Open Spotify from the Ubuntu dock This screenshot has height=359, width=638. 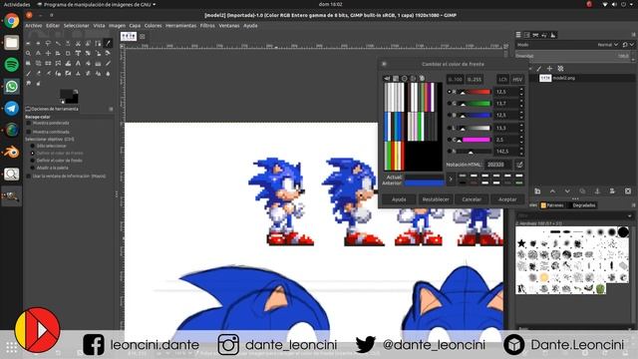pyautogui.click(x=11, y=64)
